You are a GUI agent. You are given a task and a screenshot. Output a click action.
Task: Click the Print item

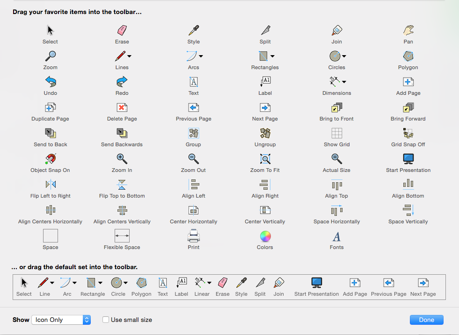pyautogui.click(x=193, y=236)
